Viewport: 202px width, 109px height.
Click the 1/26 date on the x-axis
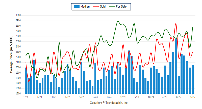[x=192, y=97]
